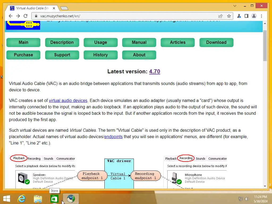This screenshot has width=272, height=204.
Task: Click the vertical scrollbar thumb
Action: (x=265, y=45)
